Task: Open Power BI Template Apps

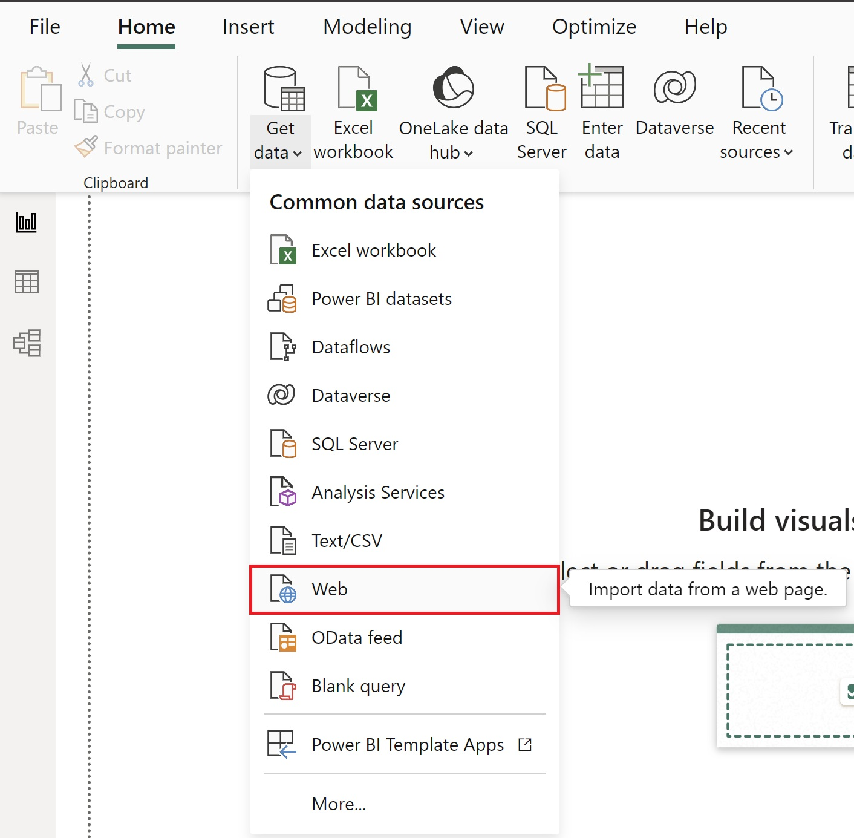Action: 405,744
